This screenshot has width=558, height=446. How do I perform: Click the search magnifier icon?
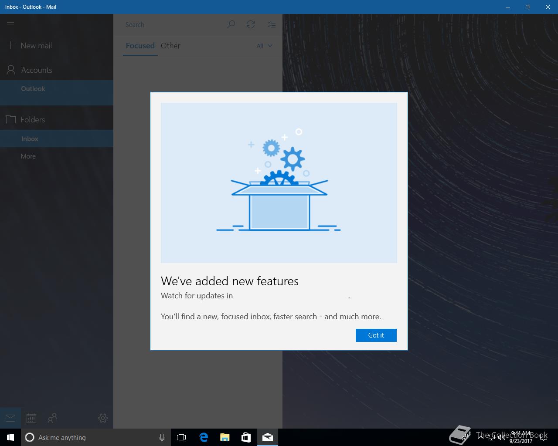[231, 24]
